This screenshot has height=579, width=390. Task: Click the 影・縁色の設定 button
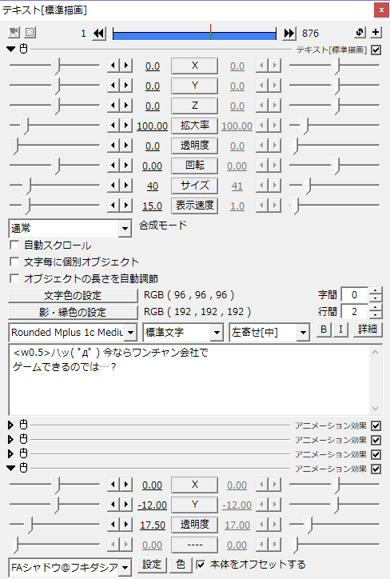pos(73,313)
